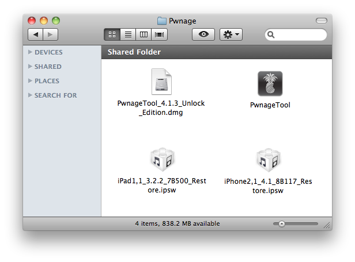
Task: Switch to column view
Action: coord(143,34)
